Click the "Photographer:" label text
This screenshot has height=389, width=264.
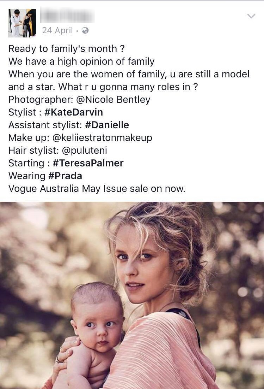[41, 100]
